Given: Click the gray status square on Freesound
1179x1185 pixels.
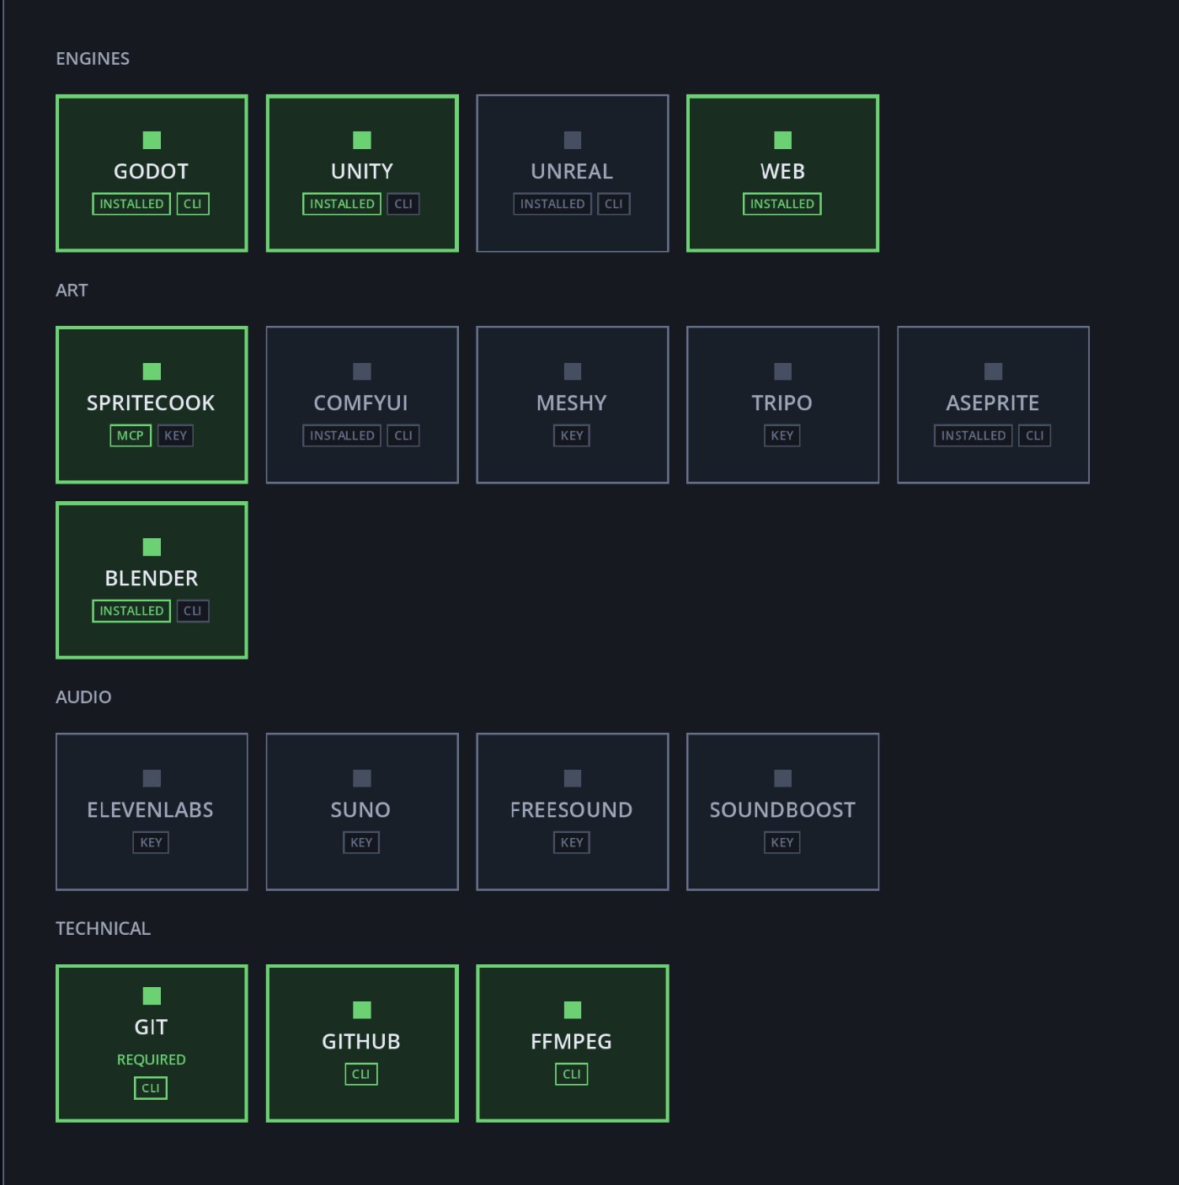Looking at the screenshot, I should [x=573, y=778].
